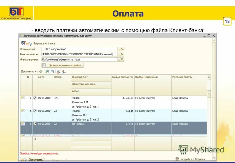Image resolution: width=235 pixels, height=163 pixels.
Task: Click ellipsis browse button for Файл загрузки
Action: pyautogui.click(x=119, y=59)
